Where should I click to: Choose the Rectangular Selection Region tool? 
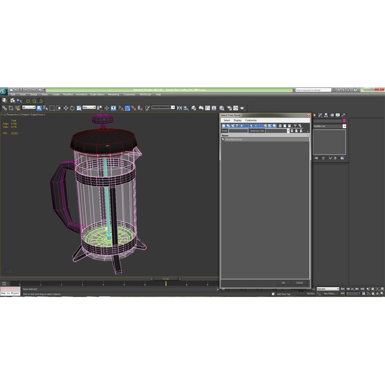point(52,108)
